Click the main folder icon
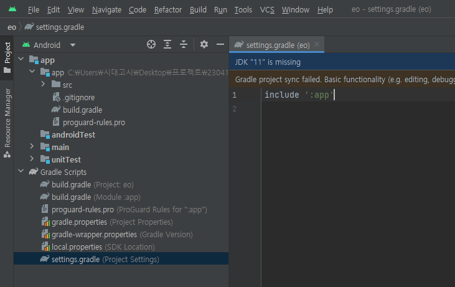Viewport: 455px width, 287px height. 45,147
